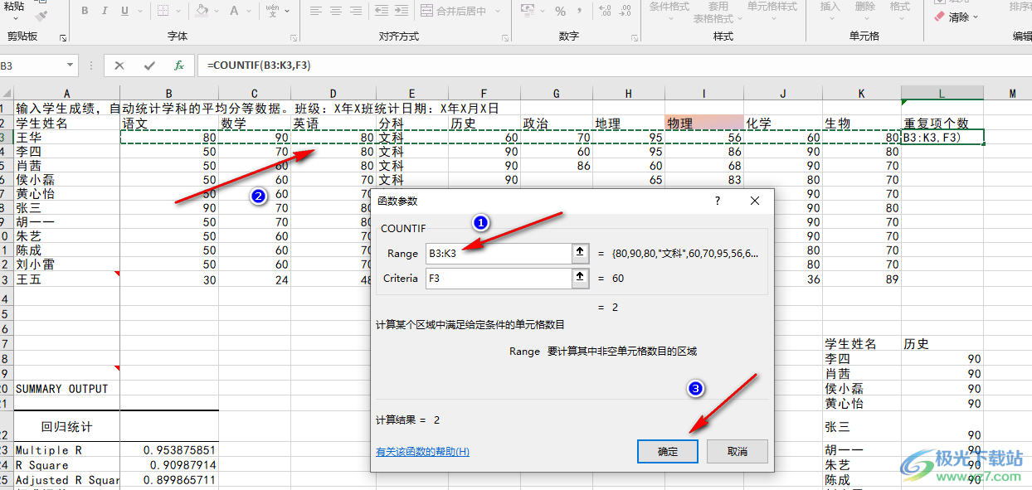Expand 数字 number dialog launcher
Image resolution: width=1032 pixels, height=490 pixels.
coord(633,38)
